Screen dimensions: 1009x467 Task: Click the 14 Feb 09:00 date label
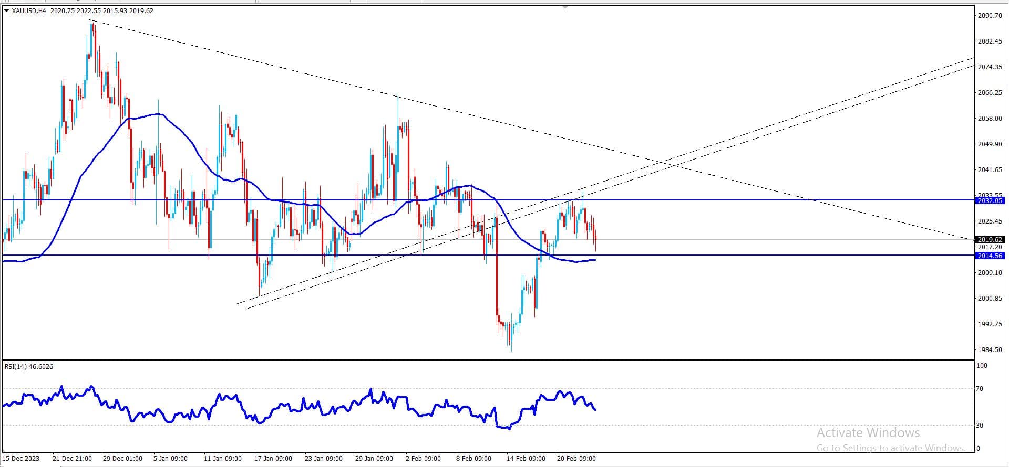pyautogui.click(x=526, y=458)
